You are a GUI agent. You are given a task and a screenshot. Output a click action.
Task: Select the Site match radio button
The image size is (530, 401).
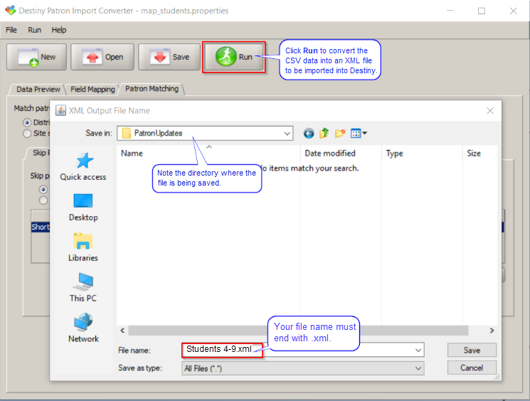pyautogui.click(x=28, y=133)
